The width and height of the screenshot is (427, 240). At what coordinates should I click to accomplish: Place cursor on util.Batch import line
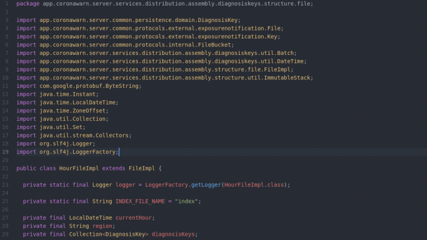click(x=156, y=53)
